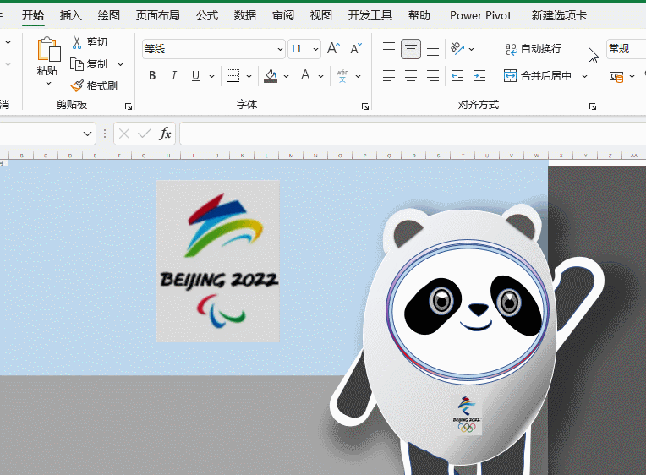The width and height of the screenshot is (646, 475).
Task: Toggle Bold formatting
Action: [x=152, y=76]
